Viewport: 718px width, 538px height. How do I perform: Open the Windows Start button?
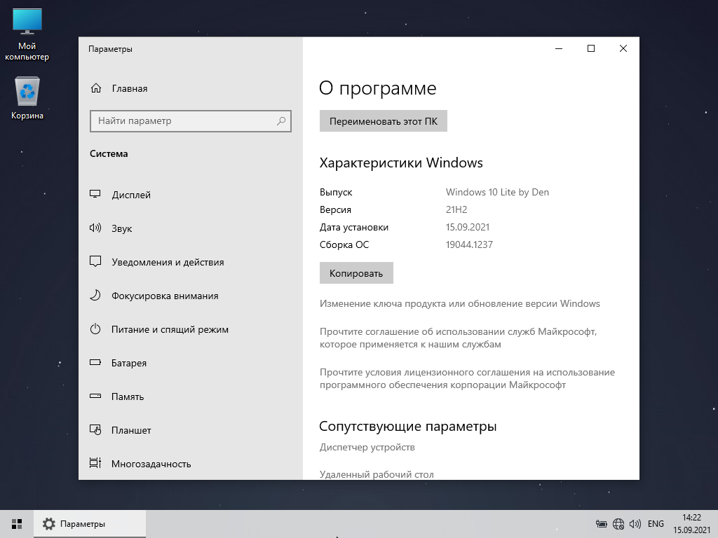click(17, 524)
